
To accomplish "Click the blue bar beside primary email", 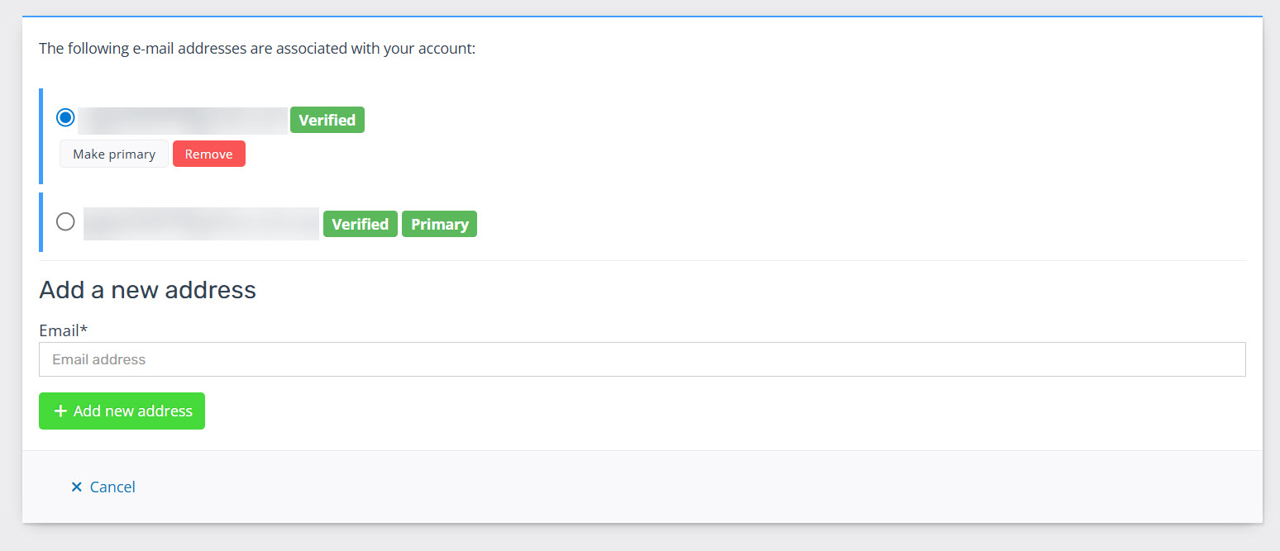I will [x=41, y=222].
